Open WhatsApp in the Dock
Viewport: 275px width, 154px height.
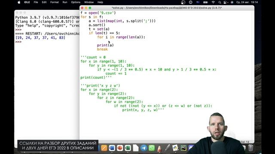click(152, 148)
